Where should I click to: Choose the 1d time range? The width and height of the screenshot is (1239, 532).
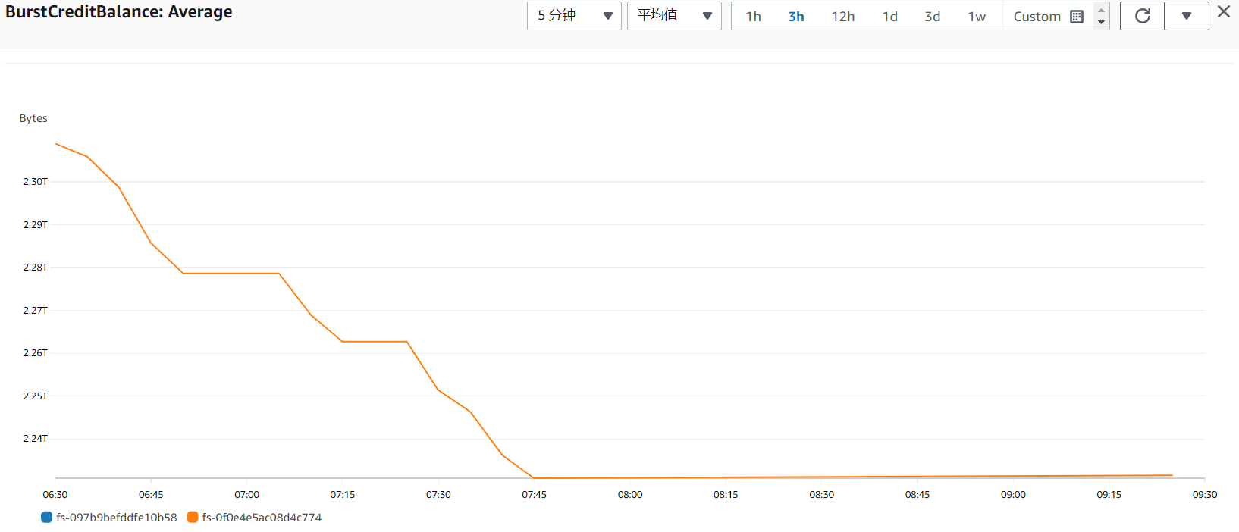[890, 17]
